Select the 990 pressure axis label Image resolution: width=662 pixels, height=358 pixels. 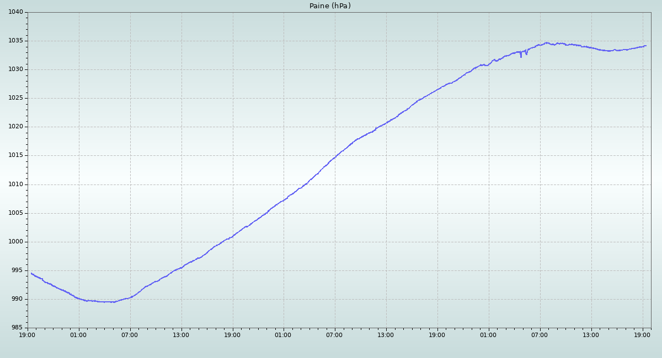[17, 299]
